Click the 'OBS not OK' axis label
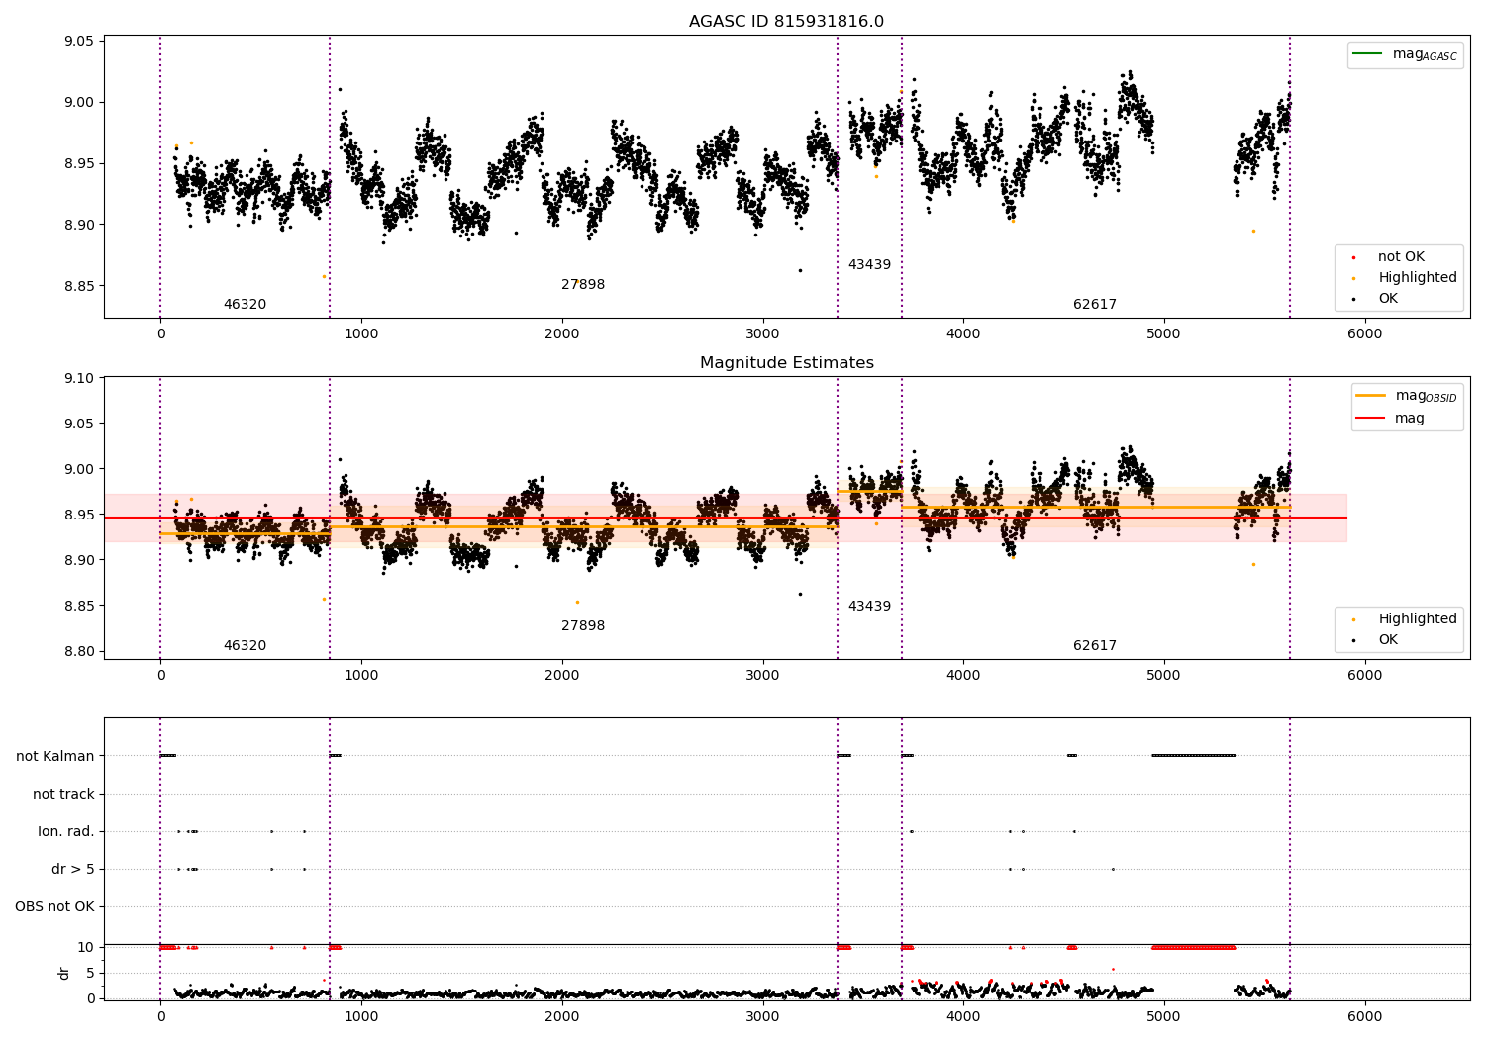The height and width of the screenshot is (1039, 1485). [54, 907]
